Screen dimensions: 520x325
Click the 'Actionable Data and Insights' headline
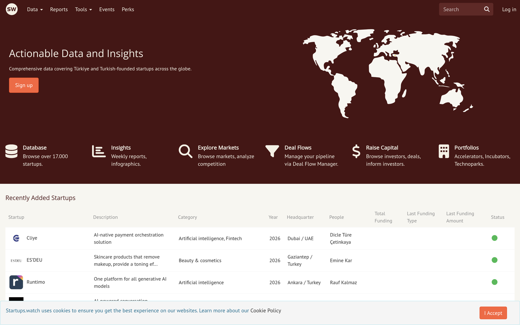coord(76,53)
